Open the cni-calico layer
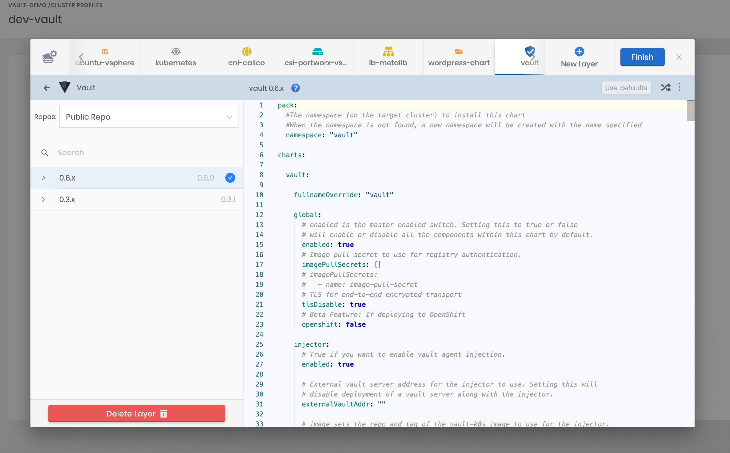Viewport: 730px width, 453px height. tap(246, 57)
